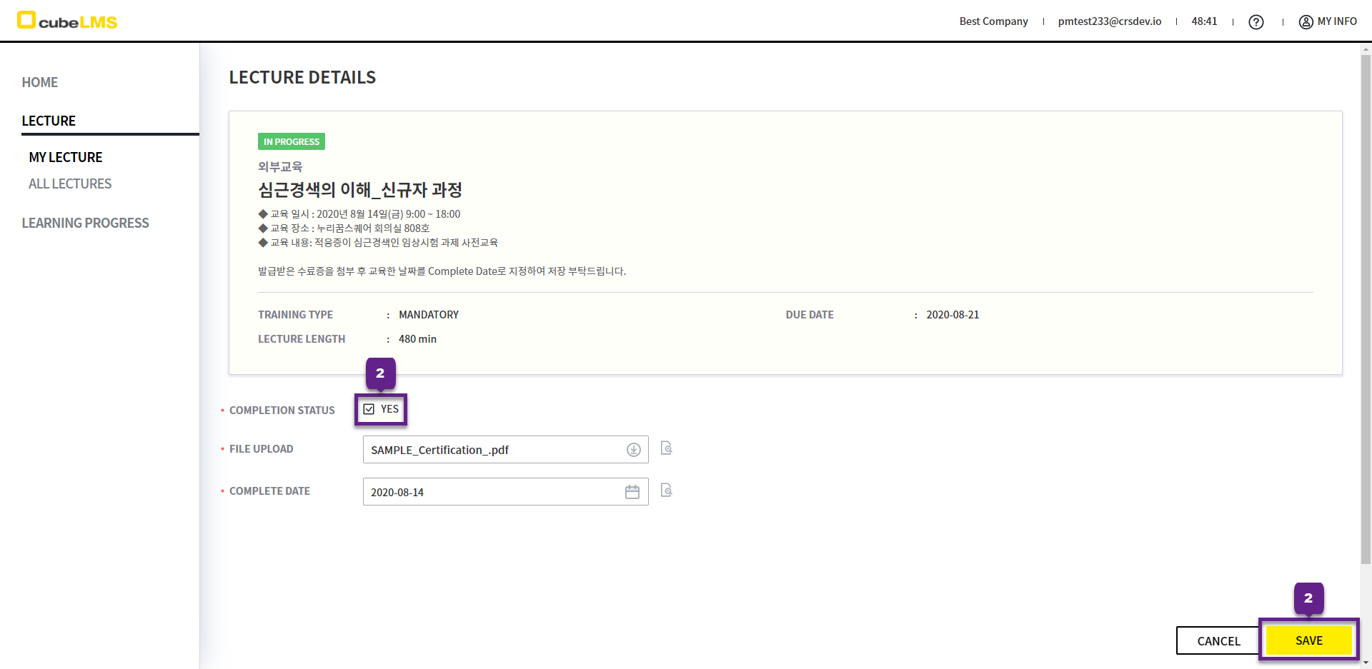The width and height of the screenshot is (1372, 669).
Task: Open ALL LECTURES from the sidebar
Action: [x=70, y=183]
